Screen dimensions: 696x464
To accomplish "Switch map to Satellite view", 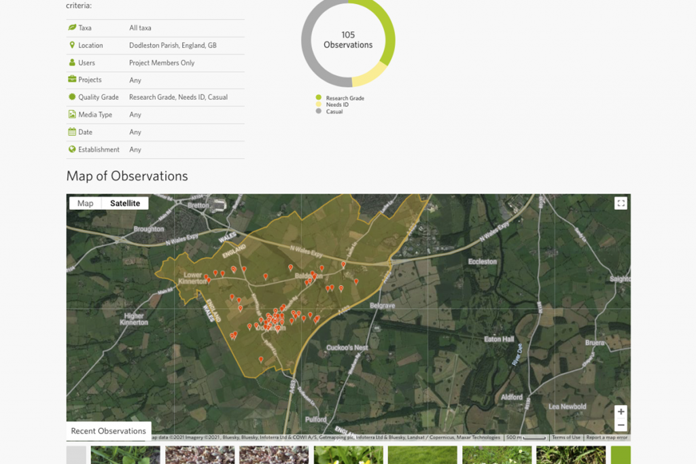I will pyautogui.click(x=125, y=203).
